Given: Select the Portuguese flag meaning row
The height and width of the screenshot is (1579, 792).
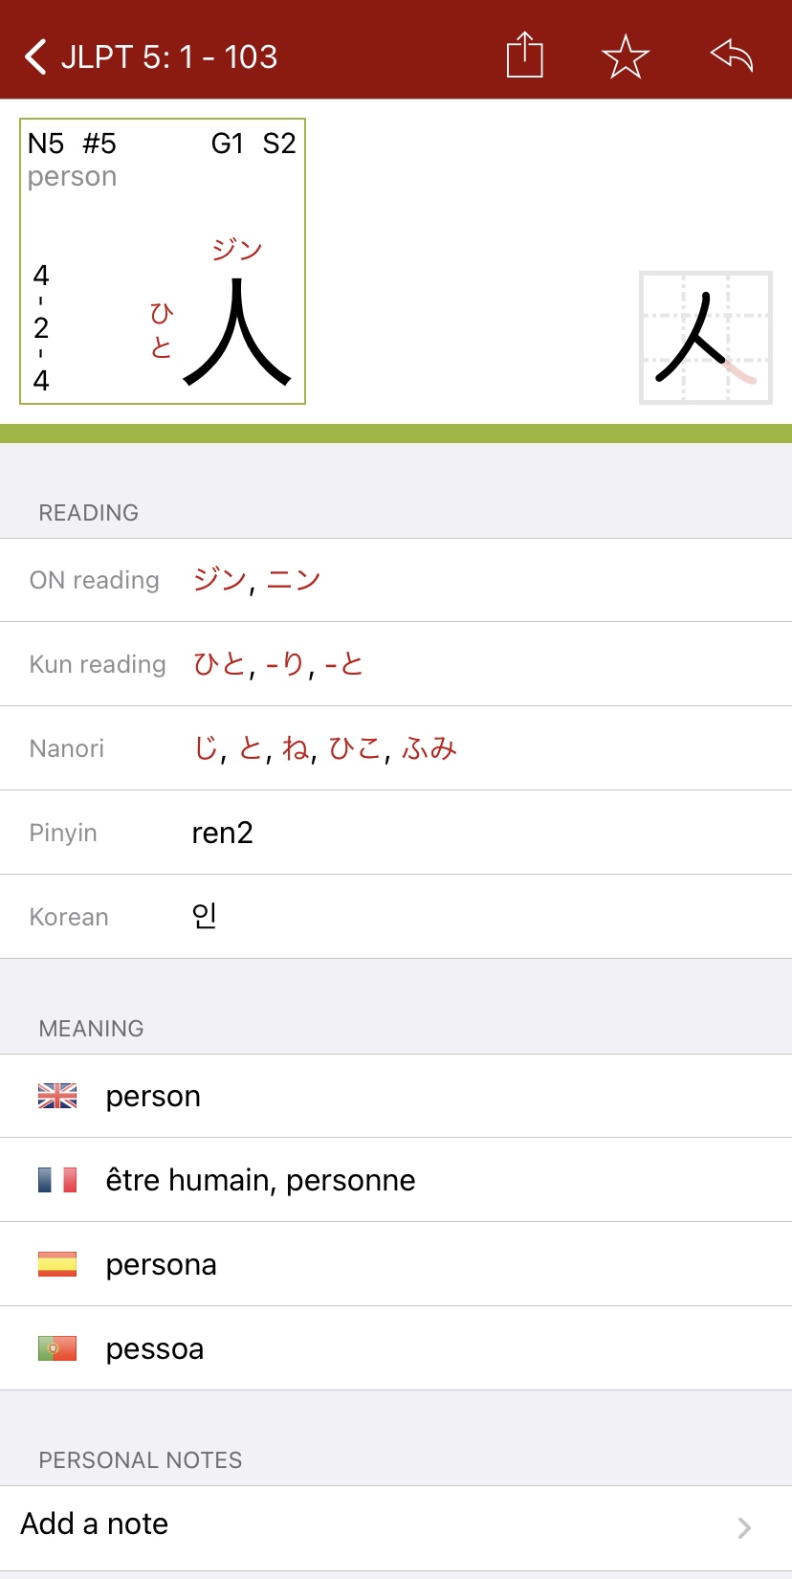Looking at the screenshot, I should pyautogui.click(x=396, y=1348).
